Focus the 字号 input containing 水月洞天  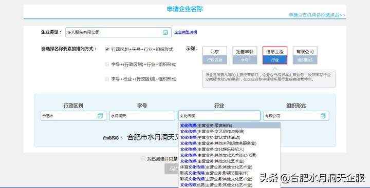click(142, 116)
